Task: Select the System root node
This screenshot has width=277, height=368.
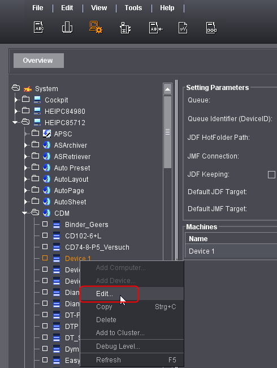Action: click(x=46, y=89)
